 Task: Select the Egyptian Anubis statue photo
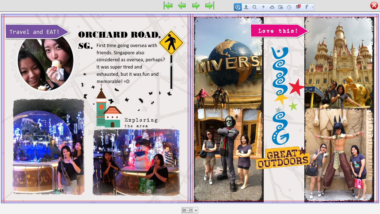pos(339,155)
